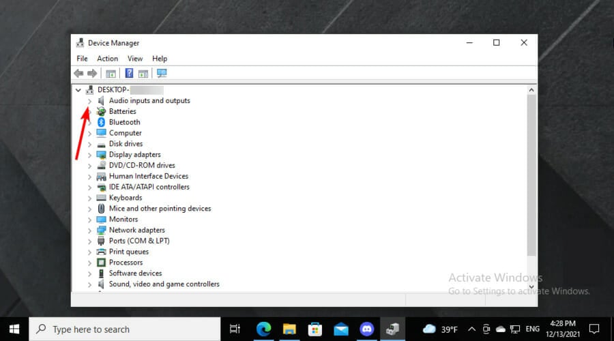
Task: Expand the Computer category
Action: coord(89,134)
